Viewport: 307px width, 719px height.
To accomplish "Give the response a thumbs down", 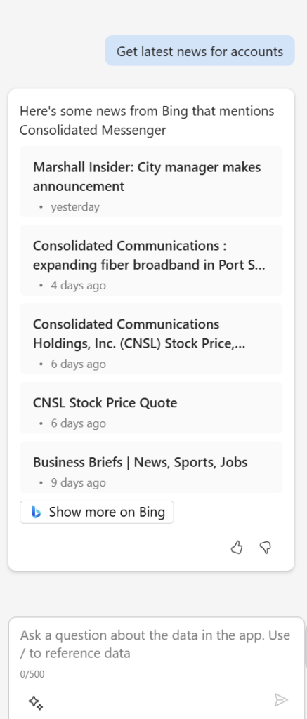I will (x=266, y=548).
